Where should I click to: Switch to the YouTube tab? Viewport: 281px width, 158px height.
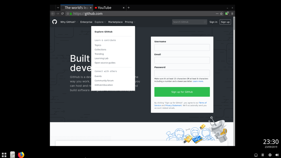pyautogui.click(x=109, y=8)
